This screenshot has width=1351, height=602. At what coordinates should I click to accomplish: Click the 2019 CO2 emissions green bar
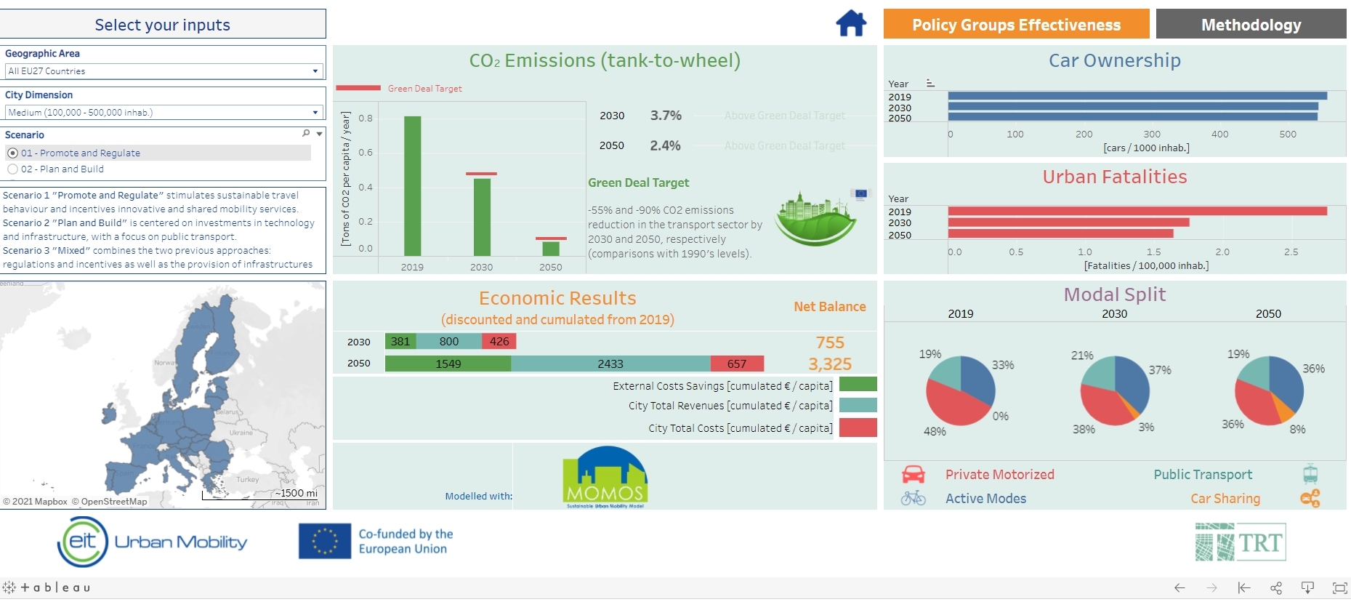click(x=412, y=185)
